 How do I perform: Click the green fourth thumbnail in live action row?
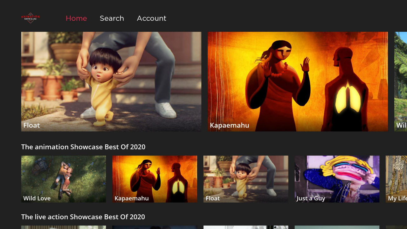(x=337, y=227)
